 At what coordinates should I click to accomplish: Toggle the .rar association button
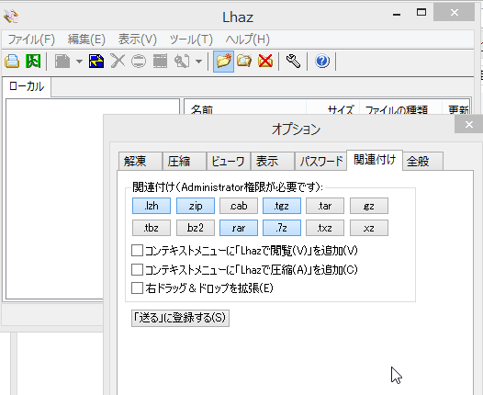point(239,228)
